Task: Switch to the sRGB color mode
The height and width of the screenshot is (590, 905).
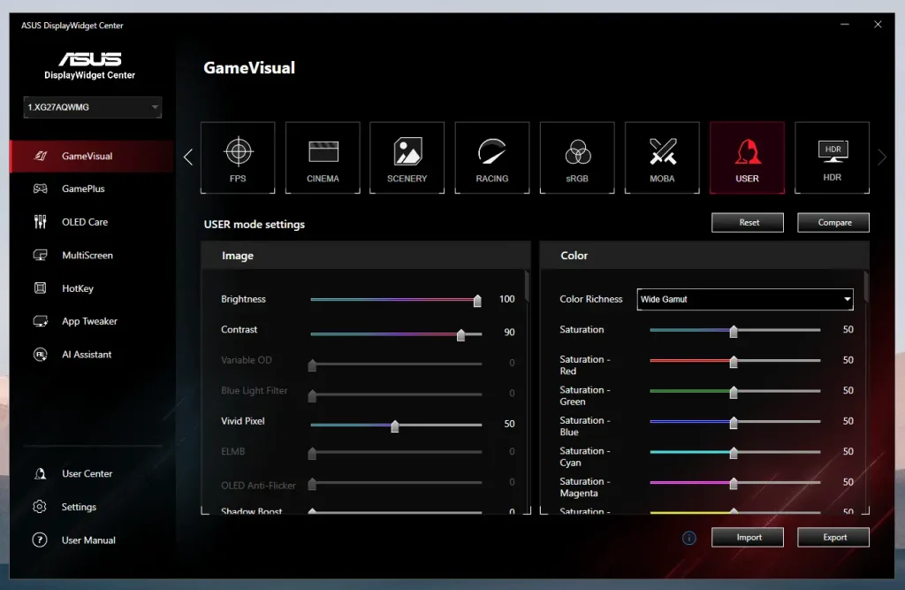Action: (x=577, y=157)
